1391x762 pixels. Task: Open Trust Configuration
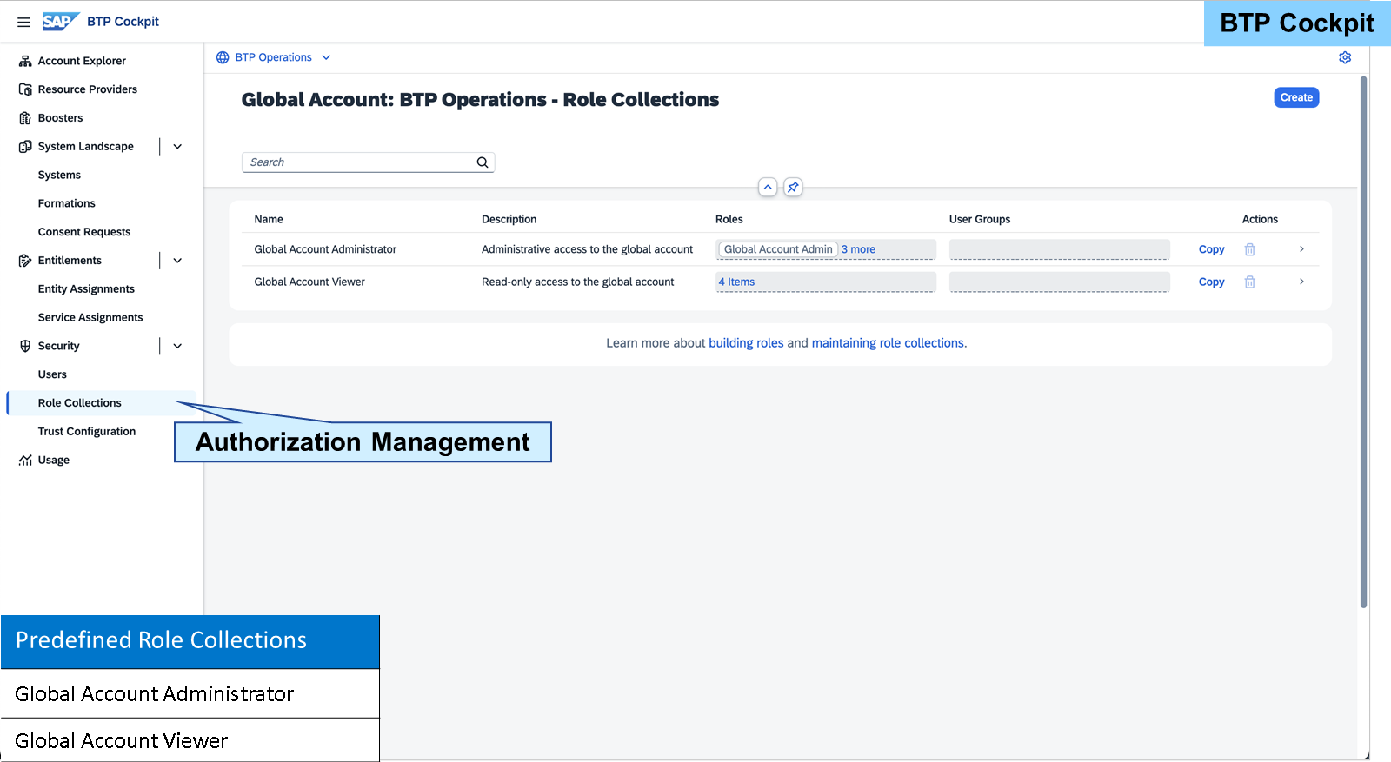point(87,432)
